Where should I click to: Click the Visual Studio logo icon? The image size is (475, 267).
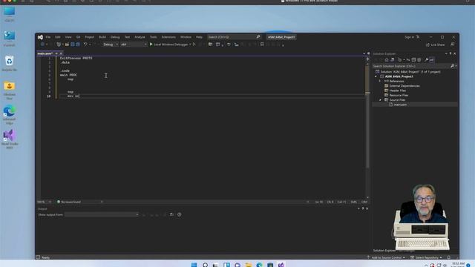pyautogui.click(x=40, y=37)
